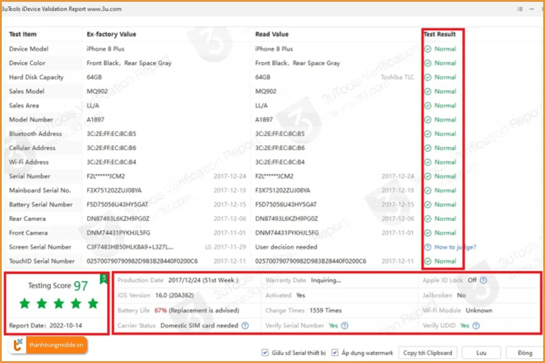This screenshot has height=363, width=545.
Task: Click the 'Đóng' button
Action: 525,353
